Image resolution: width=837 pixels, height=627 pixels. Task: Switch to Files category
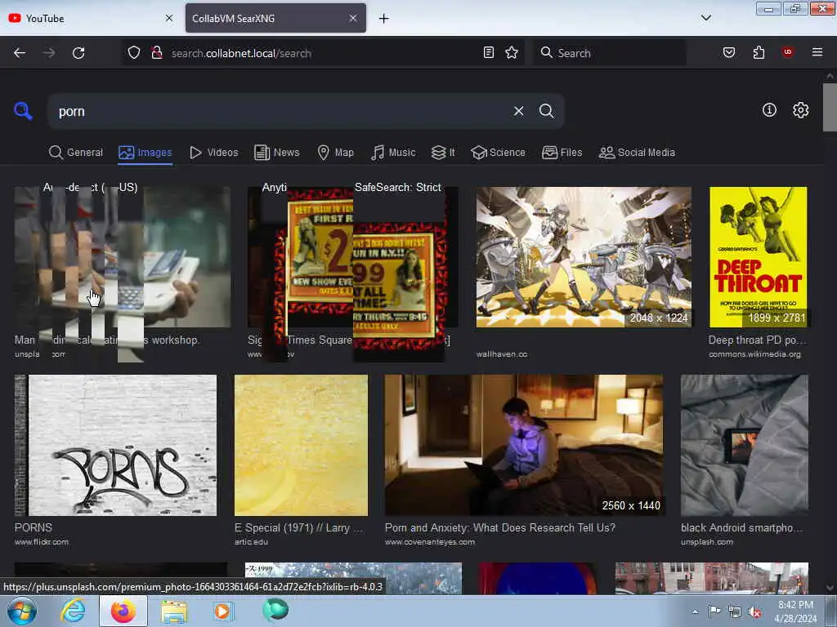click(562, 153)
